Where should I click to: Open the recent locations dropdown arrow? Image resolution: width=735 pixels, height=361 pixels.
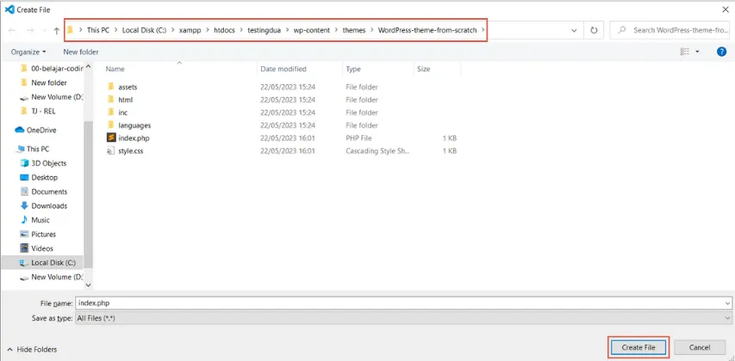pos(43,30)
